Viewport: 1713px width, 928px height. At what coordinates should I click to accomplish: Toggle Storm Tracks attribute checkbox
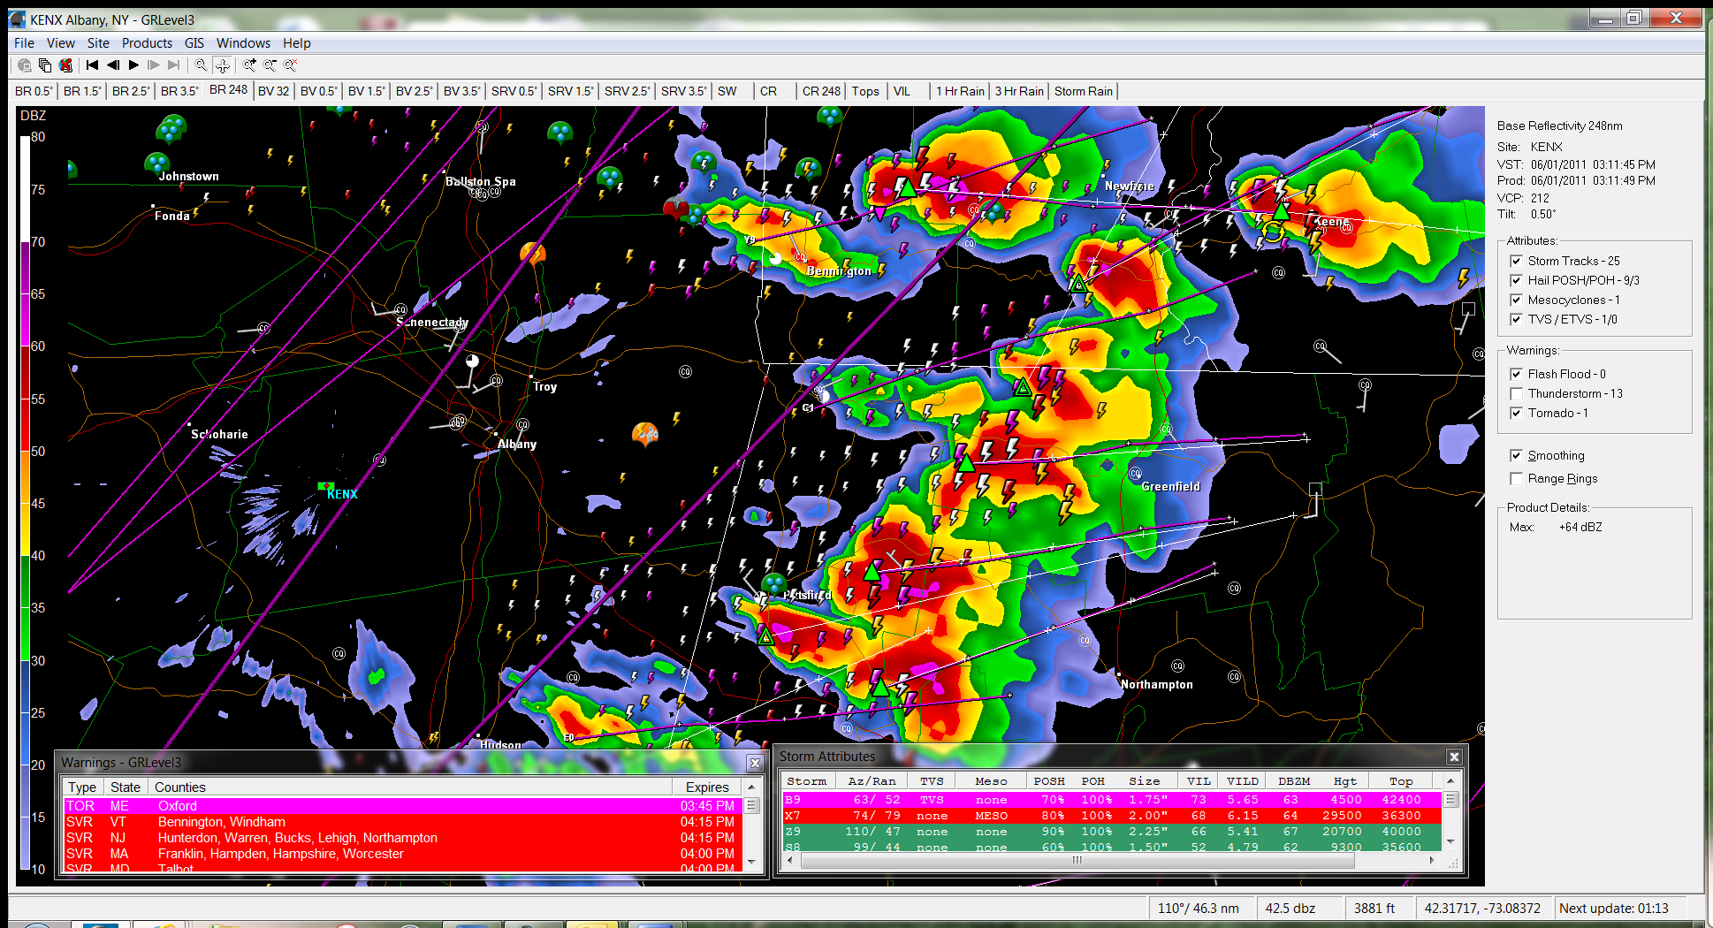pyautogui.click(x=1516, y=261)
